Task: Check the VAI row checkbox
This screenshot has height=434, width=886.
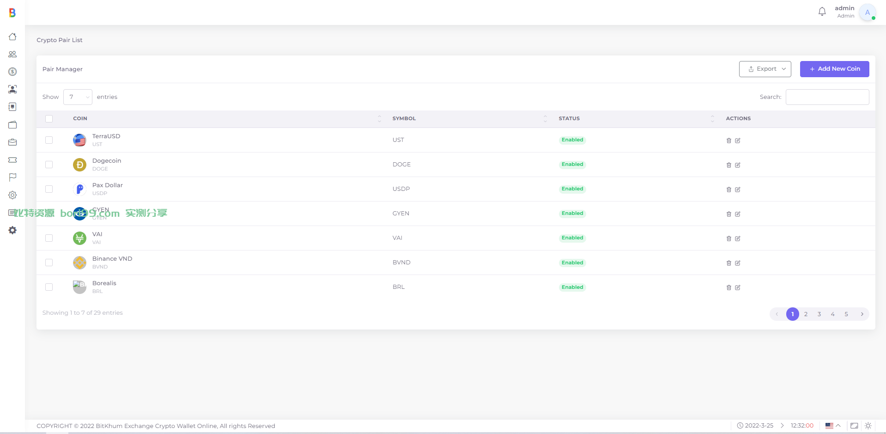Action: pos(49,238)
